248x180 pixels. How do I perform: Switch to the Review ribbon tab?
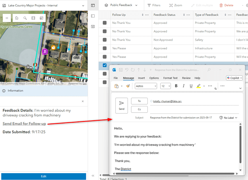[x=186, y=78]
